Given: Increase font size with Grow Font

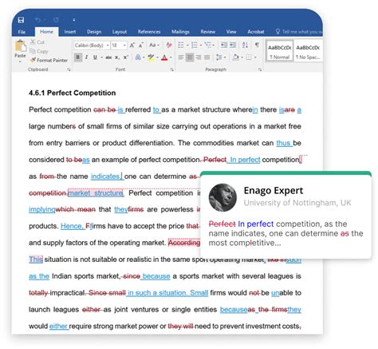Looking at the screenshot, I should [x=132, y=46].
